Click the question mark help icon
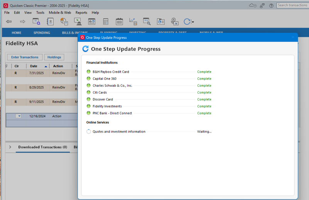 tap(271, 5)
